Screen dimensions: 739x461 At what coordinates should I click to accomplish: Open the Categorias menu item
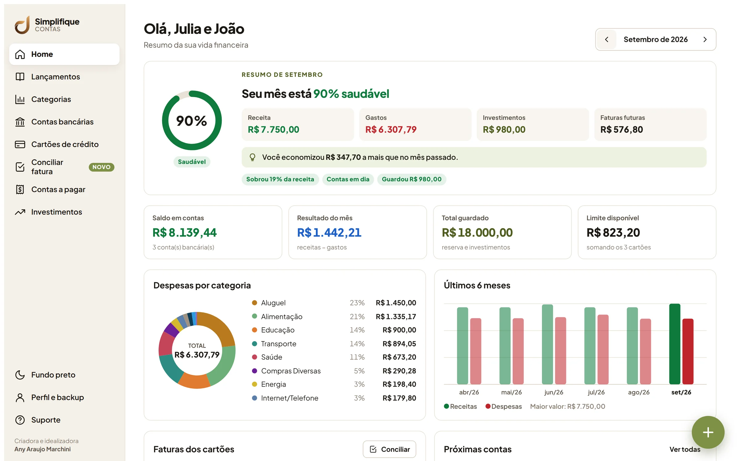[x=64, y=99]
